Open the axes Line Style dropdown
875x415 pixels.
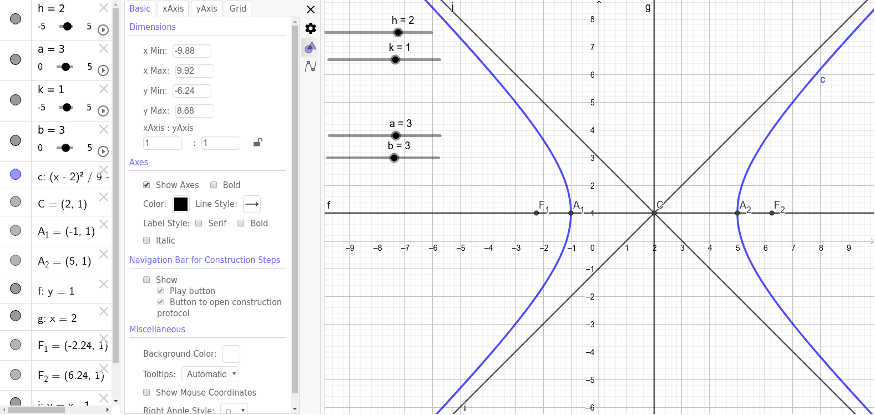click(252, 204)
